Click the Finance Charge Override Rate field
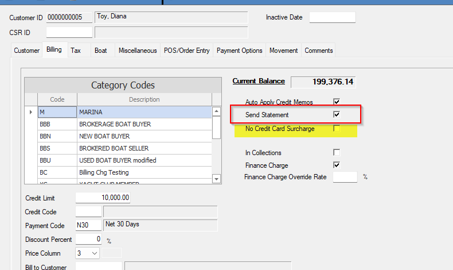This screenshot has width=453, height=270. [x=345, y=177]
